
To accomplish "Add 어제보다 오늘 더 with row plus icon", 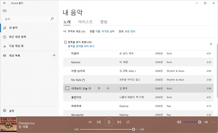I will tap(108, 88).
